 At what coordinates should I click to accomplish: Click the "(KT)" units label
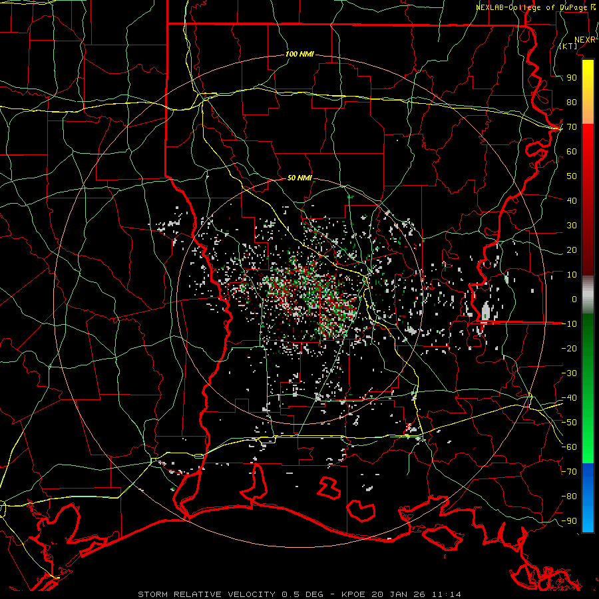coord(568,46)
